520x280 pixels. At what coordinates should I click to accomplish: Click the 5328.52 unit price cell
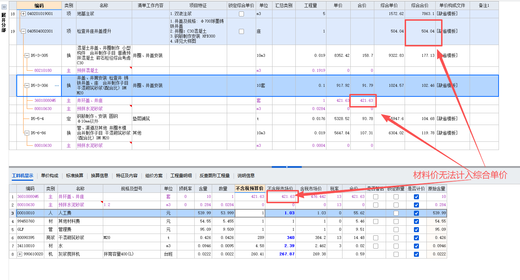click(x=338, y=119)
